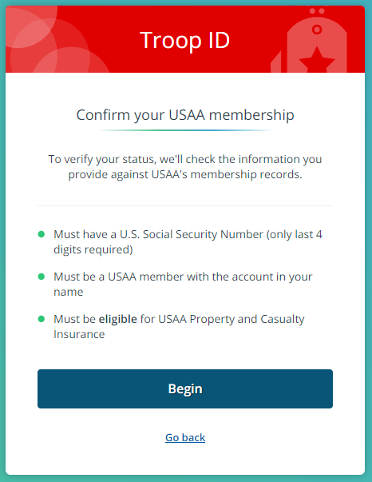Click the horizontal divider above the requirements
372x482 pixels.
185,205
